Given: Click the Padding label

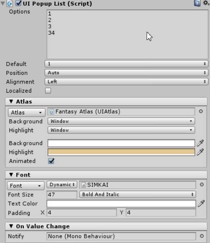Looking at the screenshot, I should (x=19, y=213).
